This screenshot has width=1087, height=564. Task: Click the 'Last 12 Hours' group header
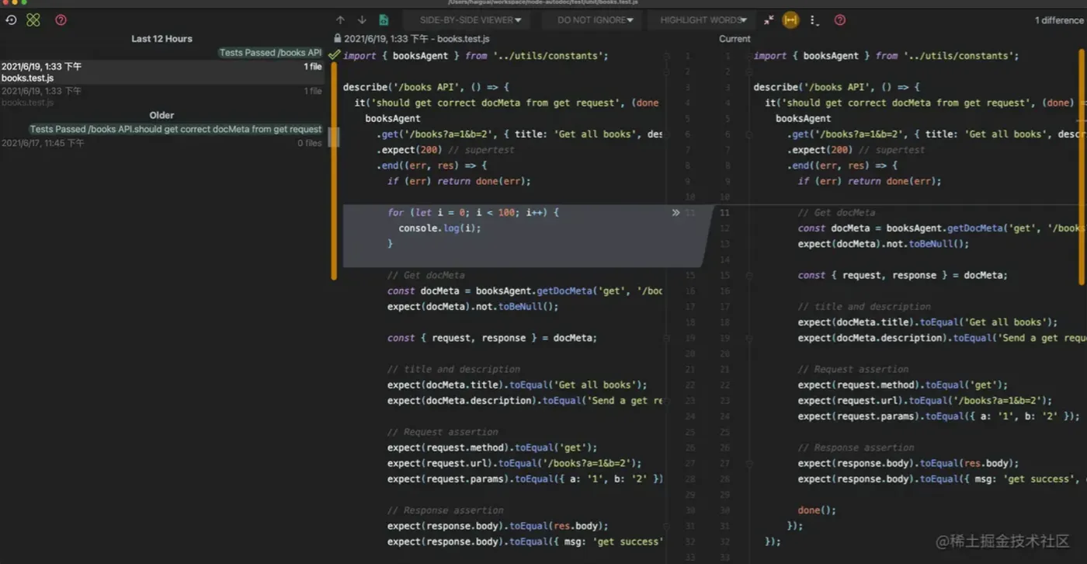point(161,38)
